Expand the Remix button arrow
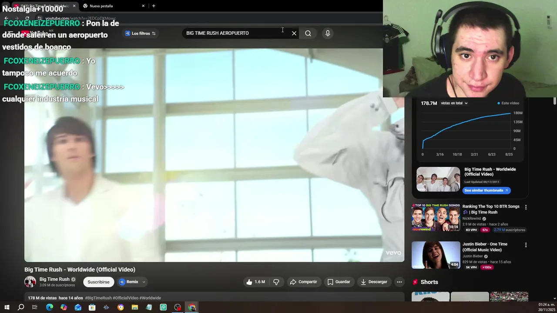557x313 pixels. pos(144,282)
